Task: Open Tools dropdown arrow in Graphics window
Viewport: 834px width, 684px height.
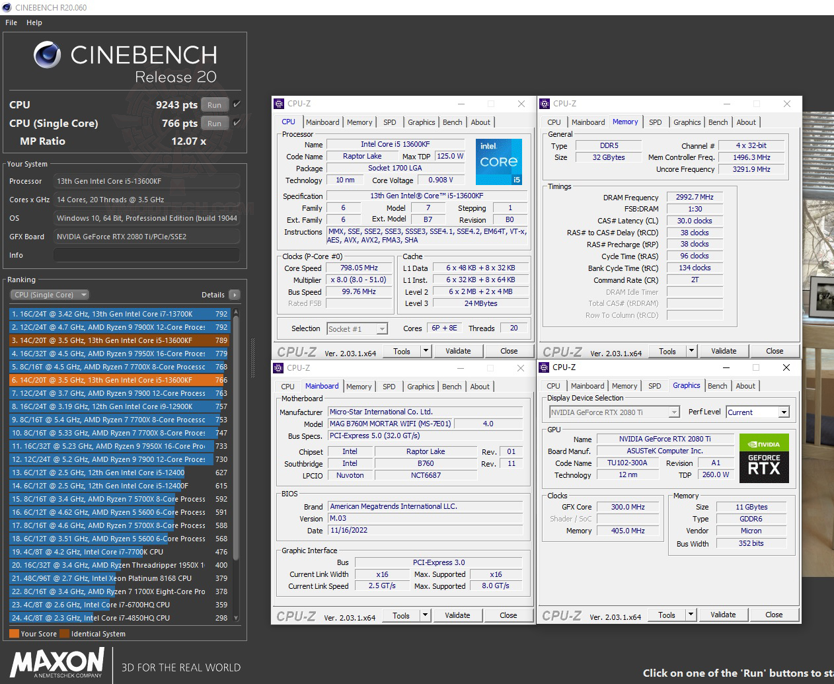Action: [691, 615]
